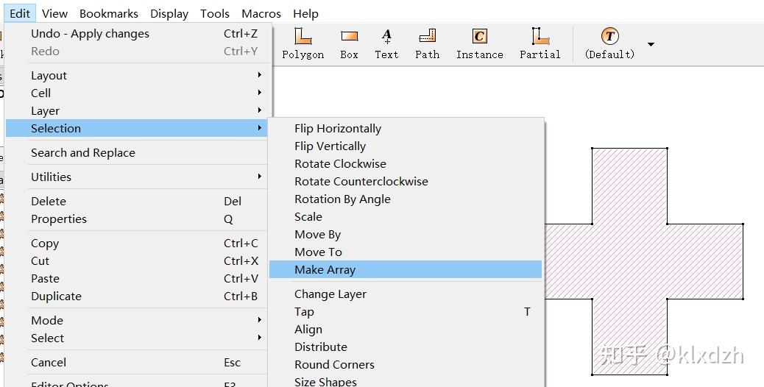The image size is (764, 387).
Task: Select the Polygon drawing tool
Action: click(303, 43)
